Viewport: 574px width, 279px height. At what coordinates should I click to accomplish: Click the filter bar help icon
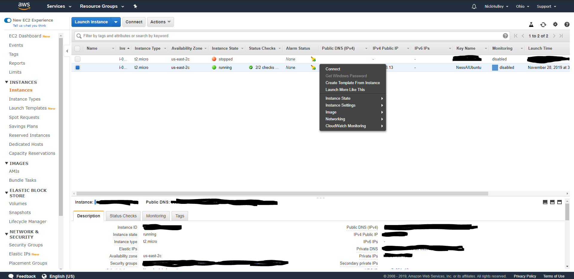pyautogui.click(x=505, y=36)
